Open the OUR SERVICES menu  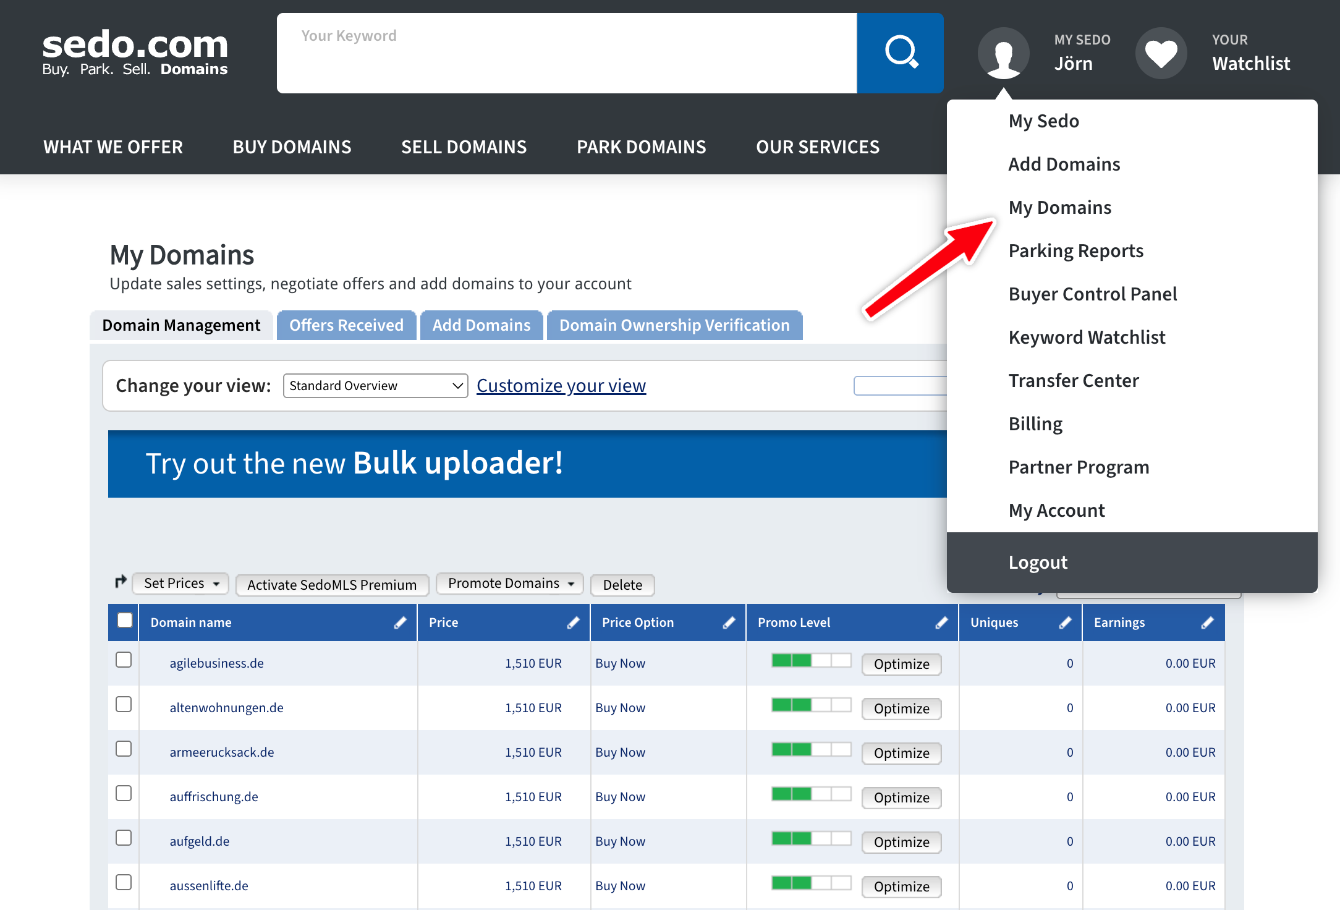(x=818, y=147)
